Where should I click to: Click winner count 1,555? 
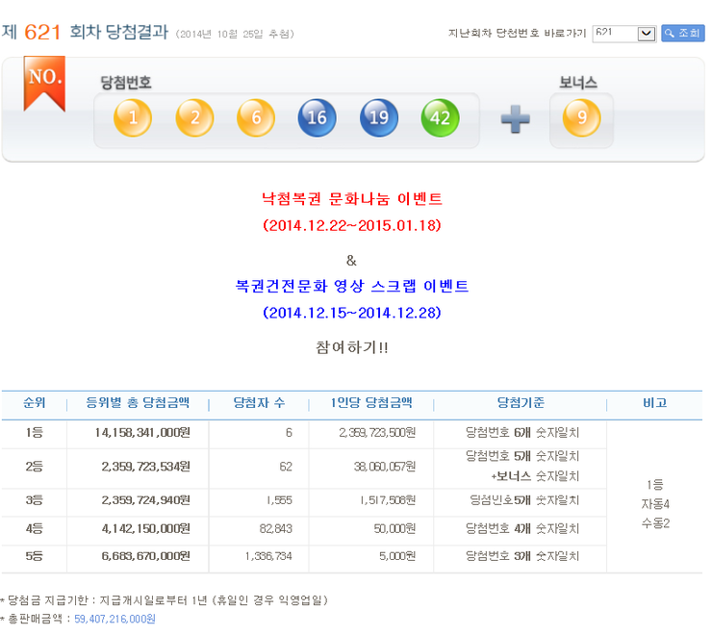click(x=279, y=500)
